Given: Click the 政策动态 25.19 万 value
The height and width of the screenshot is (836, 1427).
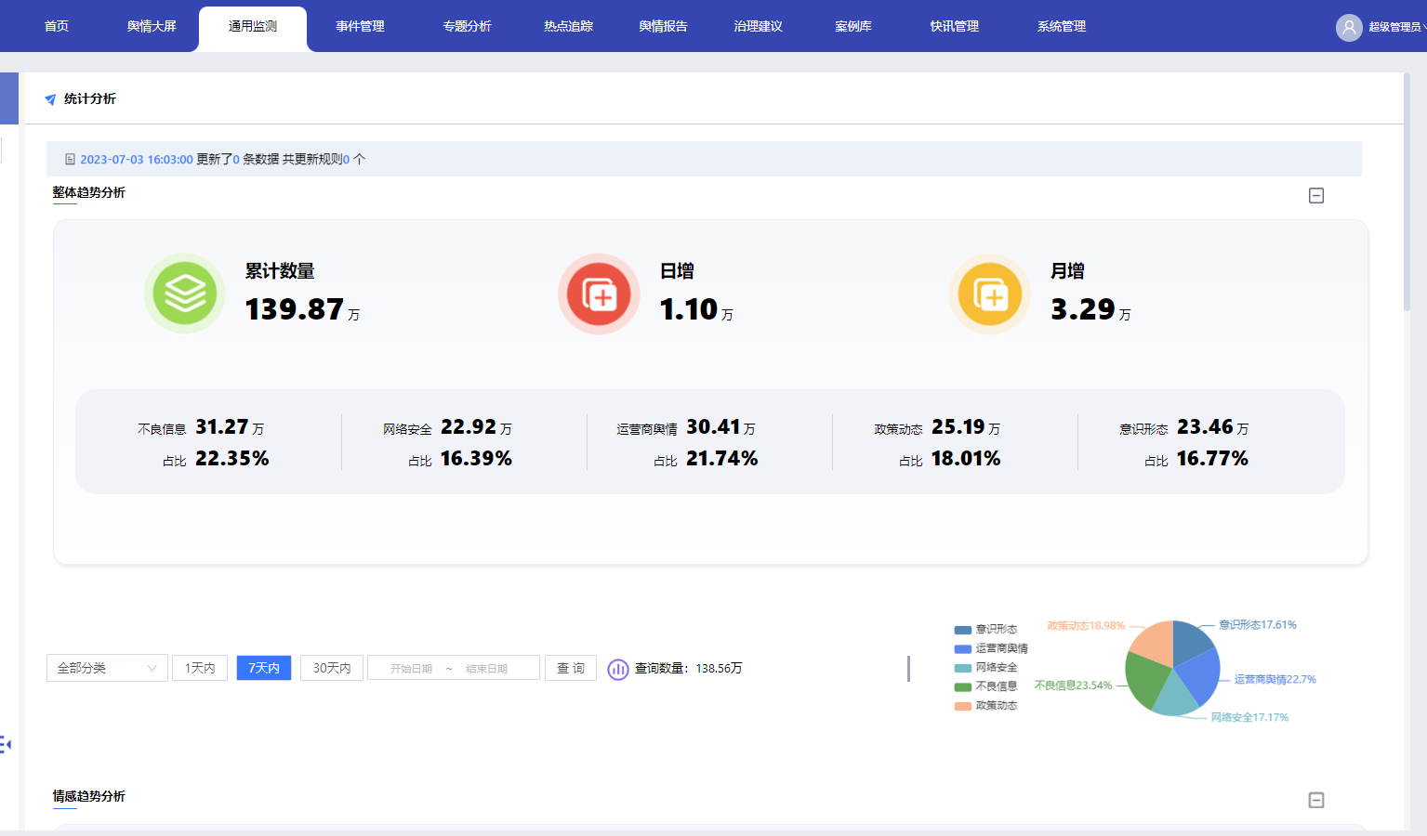Looking at the screenshot, I should (966, 427).
